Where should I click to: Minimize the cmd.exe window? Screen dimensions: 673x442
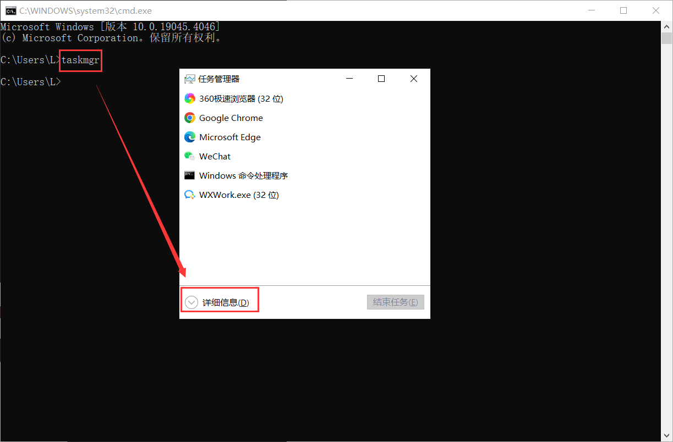592,10
